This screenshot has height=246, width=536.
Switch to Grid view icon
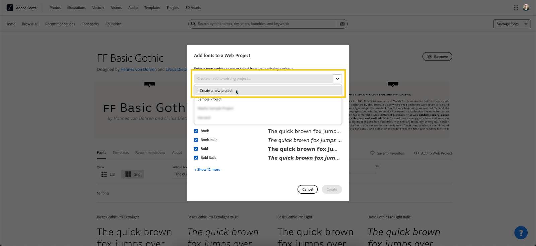(128, 174)
